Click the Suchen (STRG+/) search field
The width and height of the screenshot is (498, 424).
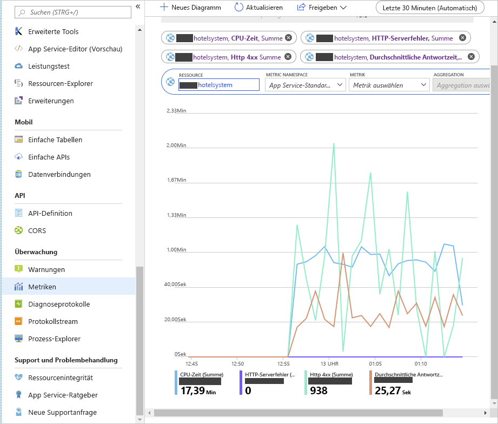click(x=73, y=12)
